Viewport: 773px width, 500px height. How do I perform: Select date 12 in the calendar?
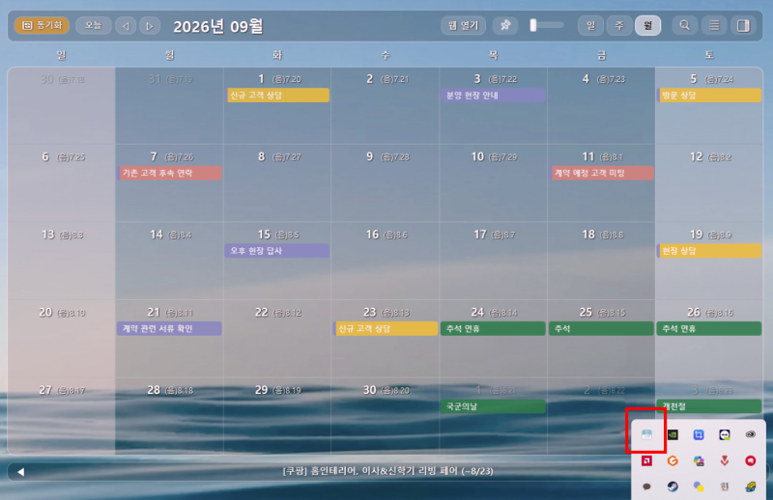pos(696,156)
